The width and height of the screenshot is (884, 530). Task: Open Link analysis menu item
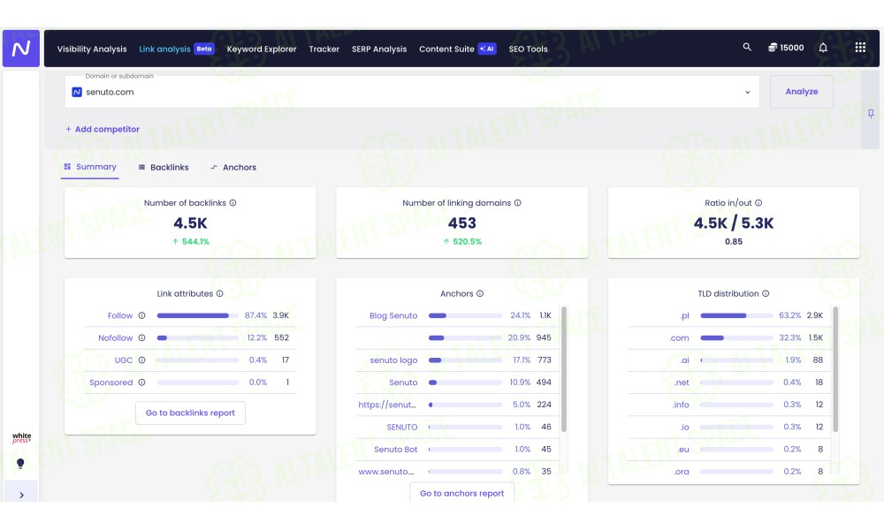[x=164, y=49]
